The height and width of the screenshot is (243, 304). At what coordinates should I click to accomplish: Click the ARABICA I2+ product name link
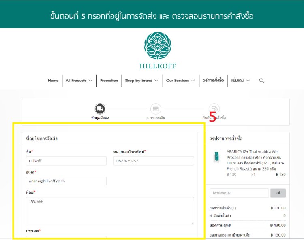[x=255, y=160]
